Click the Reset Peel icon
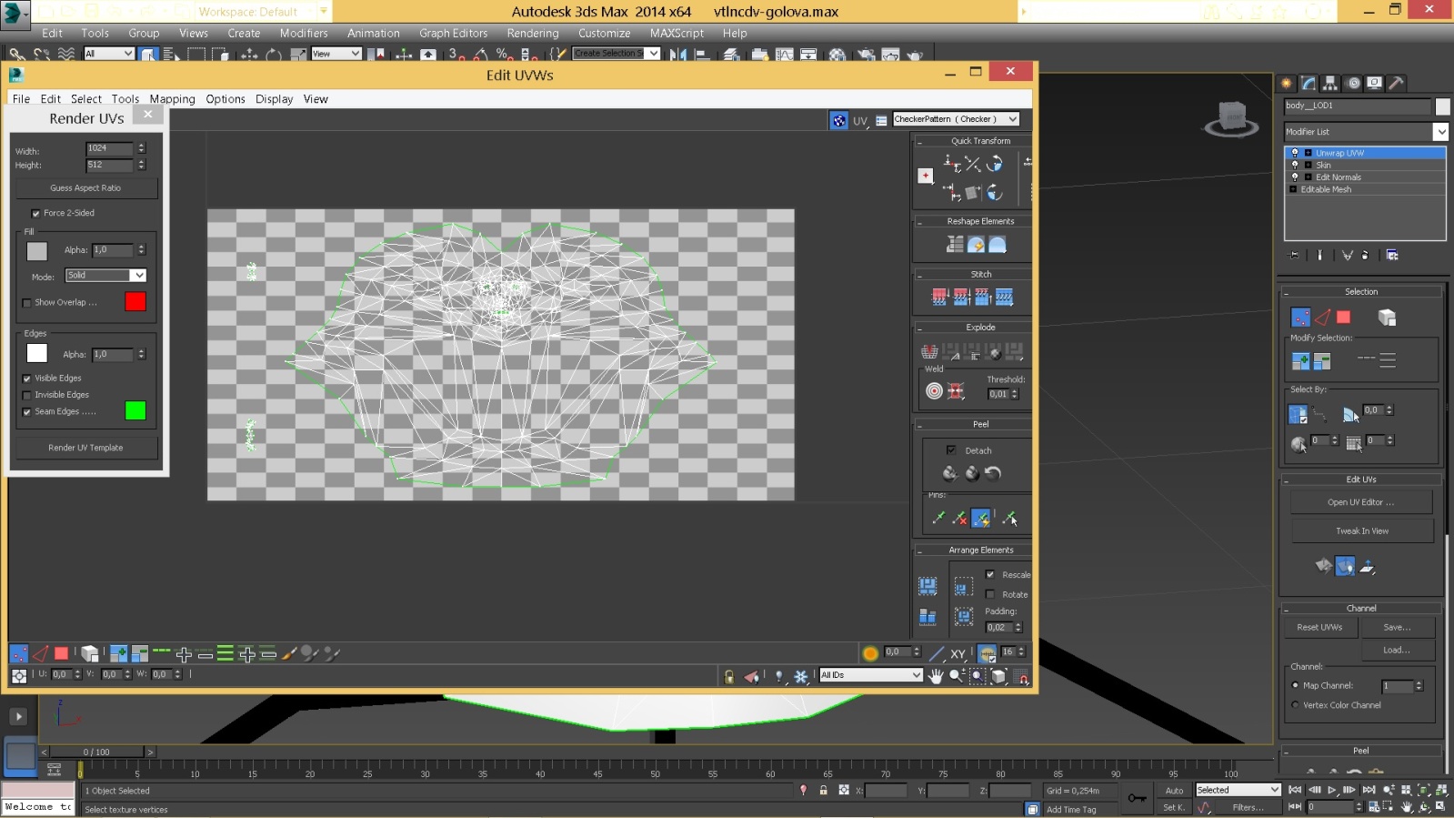 (x=993, y=473)
